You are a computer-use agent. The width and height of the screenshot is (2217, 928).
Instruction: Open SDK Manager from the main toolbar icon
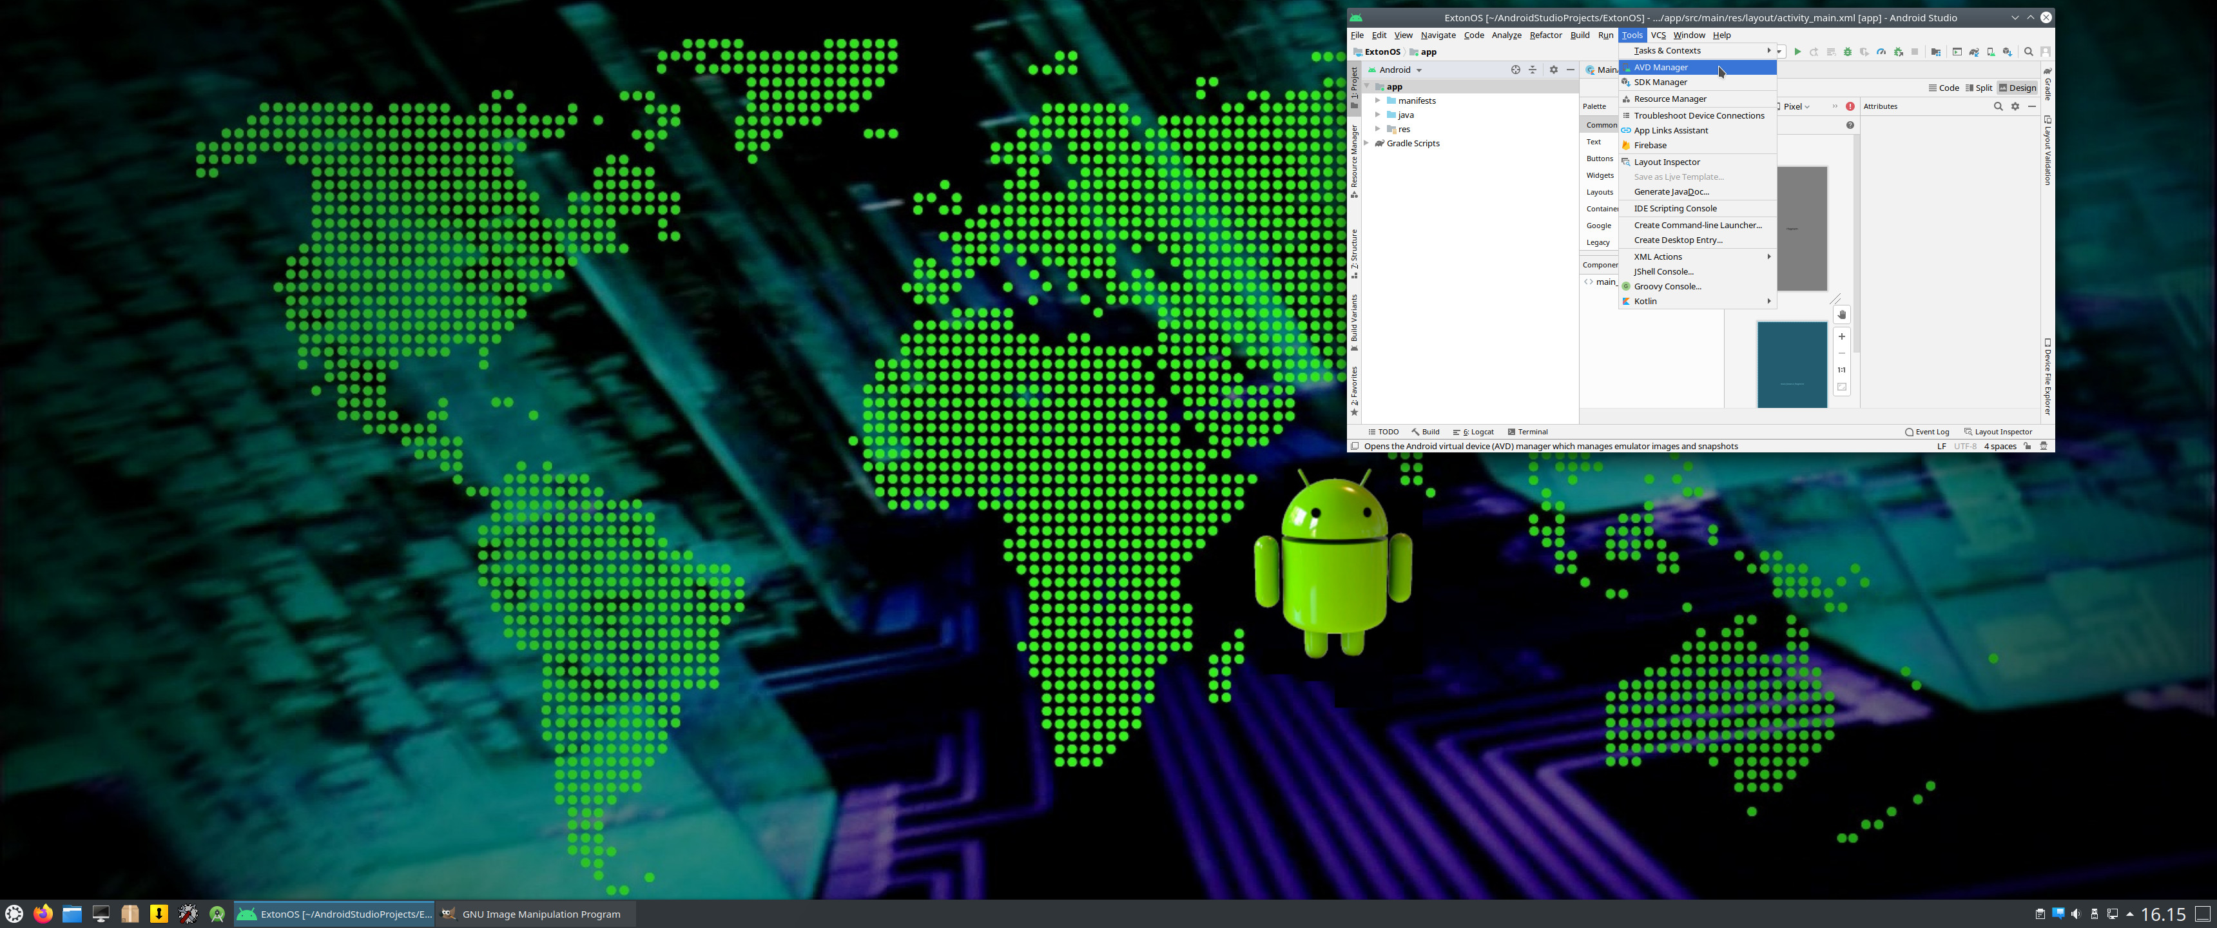[x=2008, y=52]
